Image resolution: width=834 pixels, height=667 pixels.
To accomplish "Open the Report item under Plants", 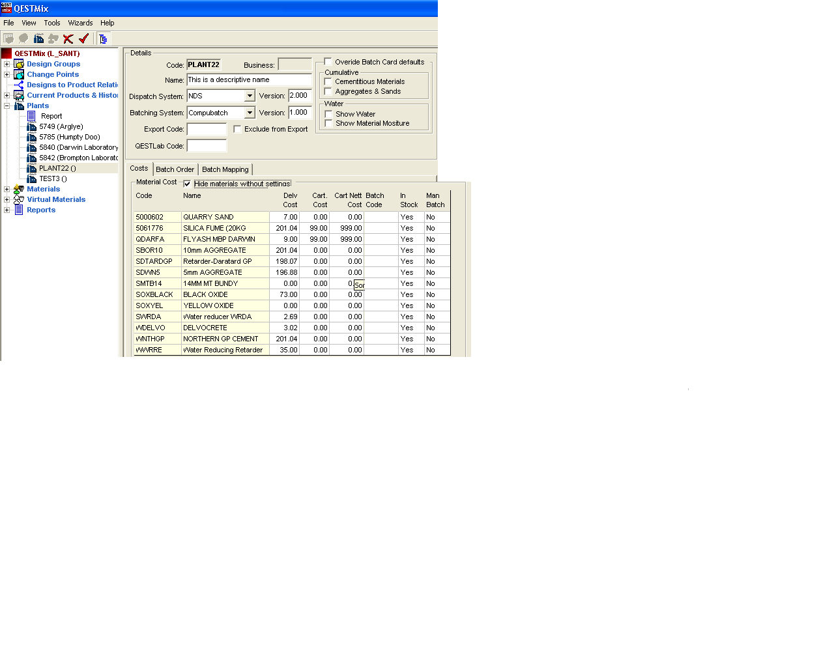I will point(51,116).
